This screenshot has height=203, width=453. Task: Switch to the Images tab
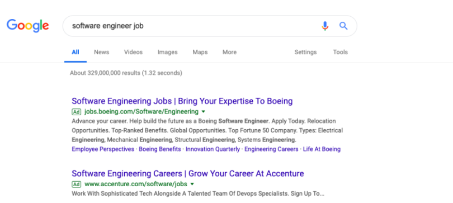pos(168,52)
